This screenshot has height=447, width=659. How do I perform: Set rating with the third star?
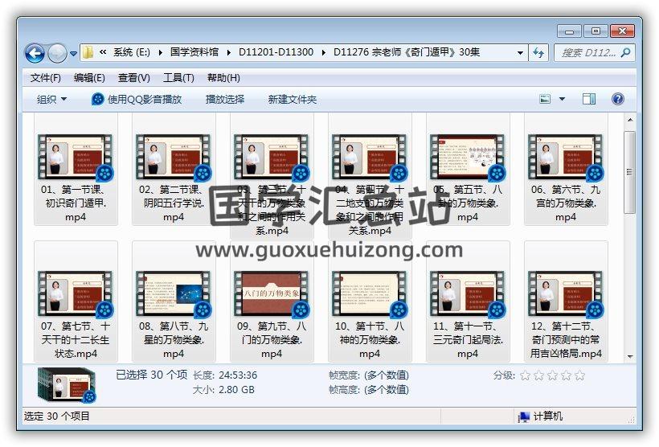553,375
